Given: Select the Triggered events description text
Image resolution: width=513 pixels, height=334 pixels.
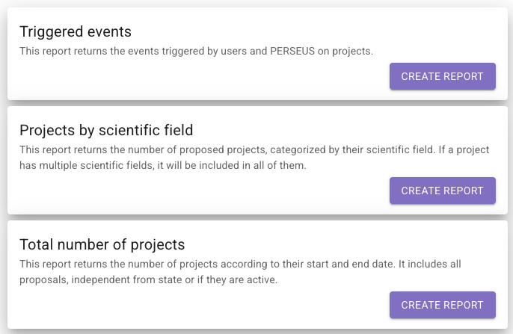Looking at the screenshot, I should pos(196,51).
